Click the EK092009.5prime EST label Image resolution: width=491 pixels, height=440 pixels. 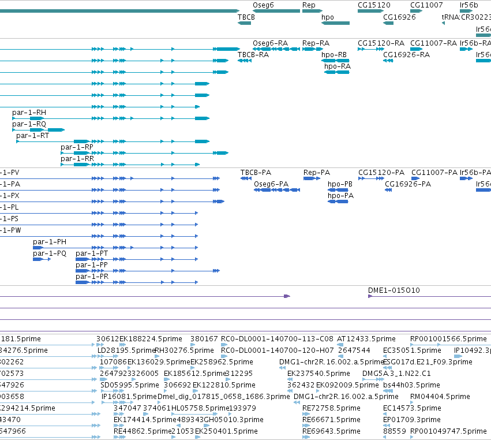tap(347, 385)
